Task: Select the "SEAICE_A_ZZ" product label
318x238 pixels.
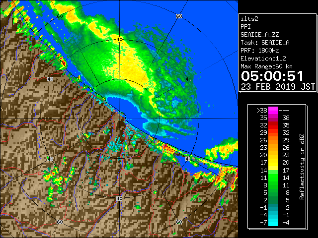Action: 259,35
